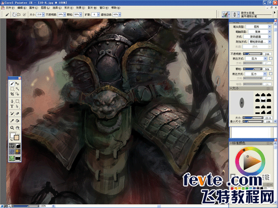Click the greyed-out icon right of straight line strokes
Image resolution: width=278 pixels, height=208 pixels.
coord(25,15)
